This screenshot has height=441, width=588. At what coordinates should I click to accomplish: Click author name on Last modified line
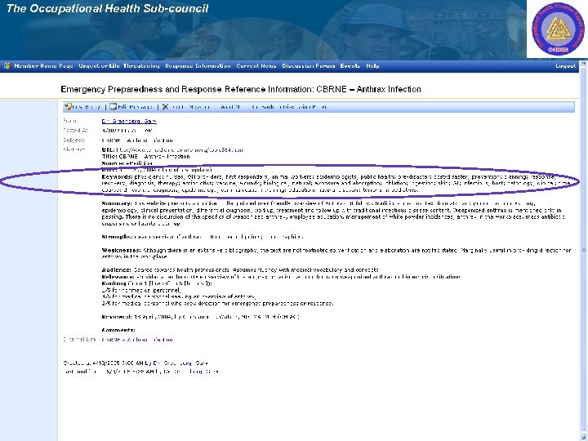[193, 372]
